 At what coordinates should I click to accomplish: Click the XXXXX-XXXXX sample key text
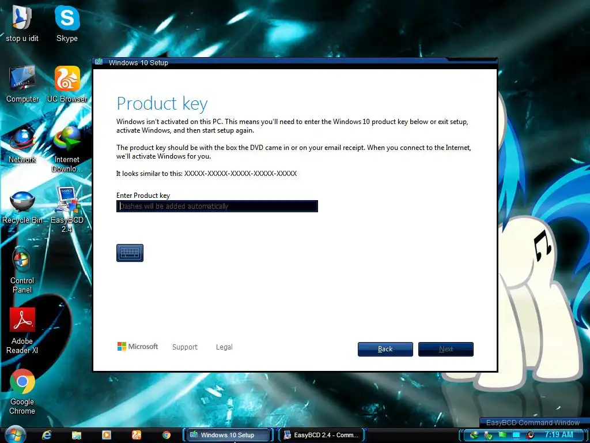tap(240, 173)
